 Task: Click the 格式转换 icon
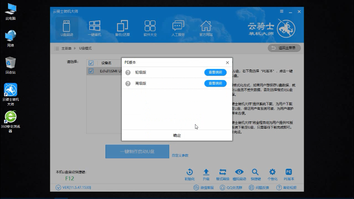pos(223,174)
